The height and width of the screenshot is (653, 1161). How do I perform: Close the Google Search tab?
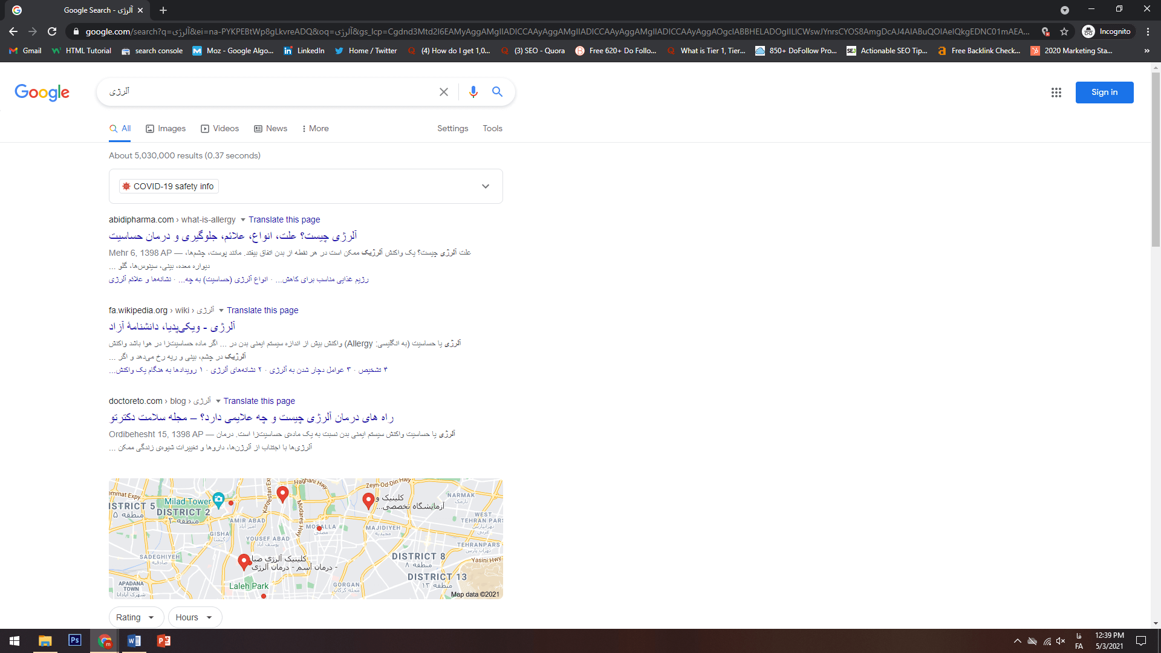140,10
